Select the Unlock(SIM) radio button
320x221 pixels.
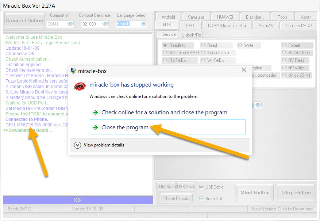tap(284, 75)
